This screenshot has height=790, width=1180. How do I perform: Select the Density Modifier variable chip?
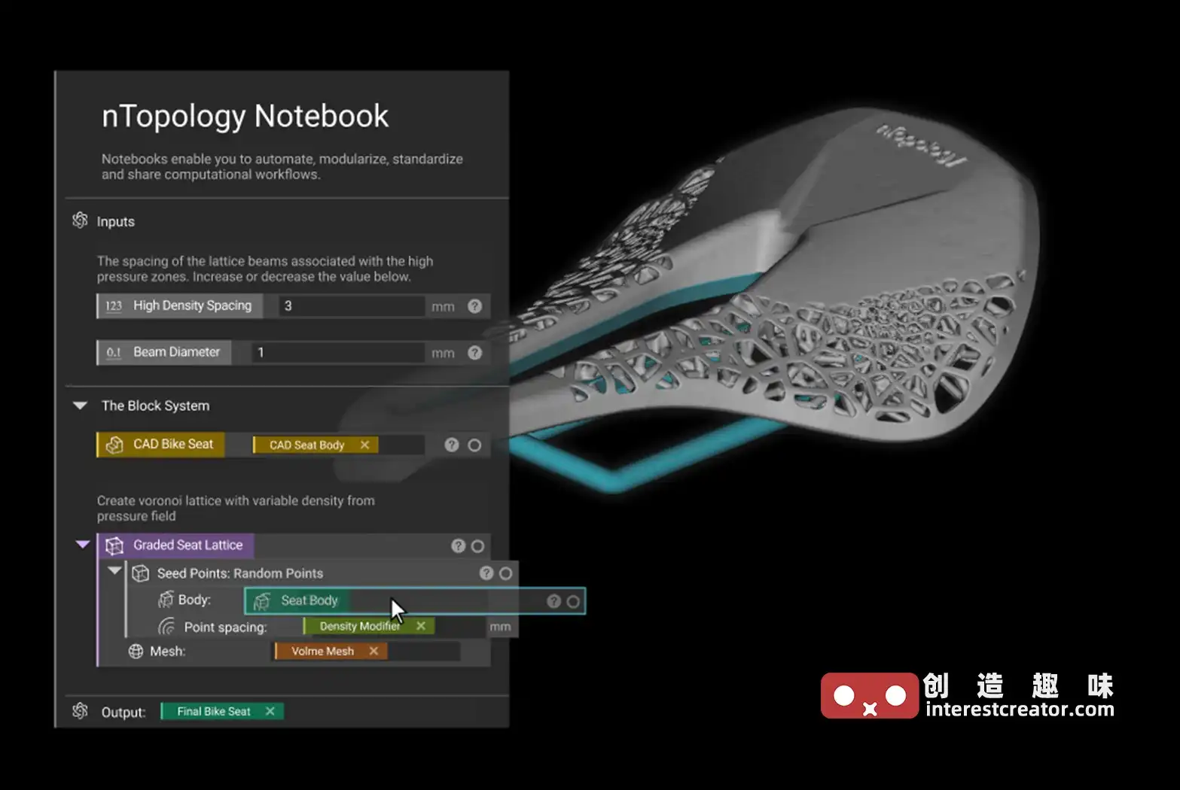point(369,626)
